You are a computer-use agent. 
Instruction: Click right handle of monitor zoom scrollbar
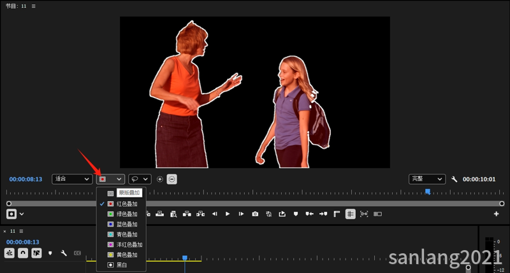pyautogui.click(x=502, y=204)
